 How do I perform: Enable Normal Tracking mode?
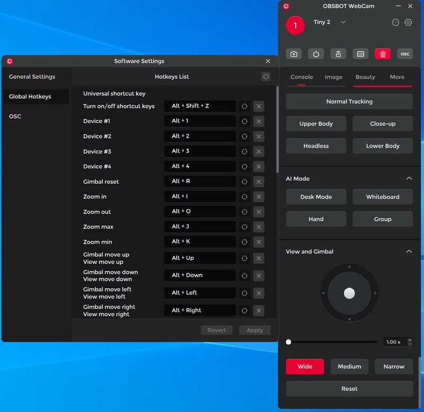(349, 102)
